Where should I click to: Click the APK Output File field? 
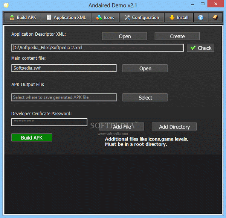click(x=64, y=97)
